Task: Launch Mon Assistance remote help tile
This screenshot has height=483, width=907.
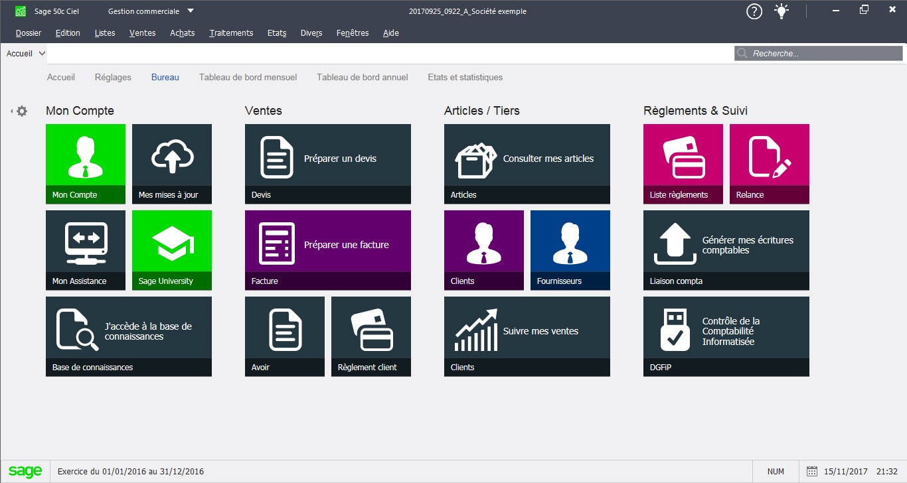Action: (85, 249)
